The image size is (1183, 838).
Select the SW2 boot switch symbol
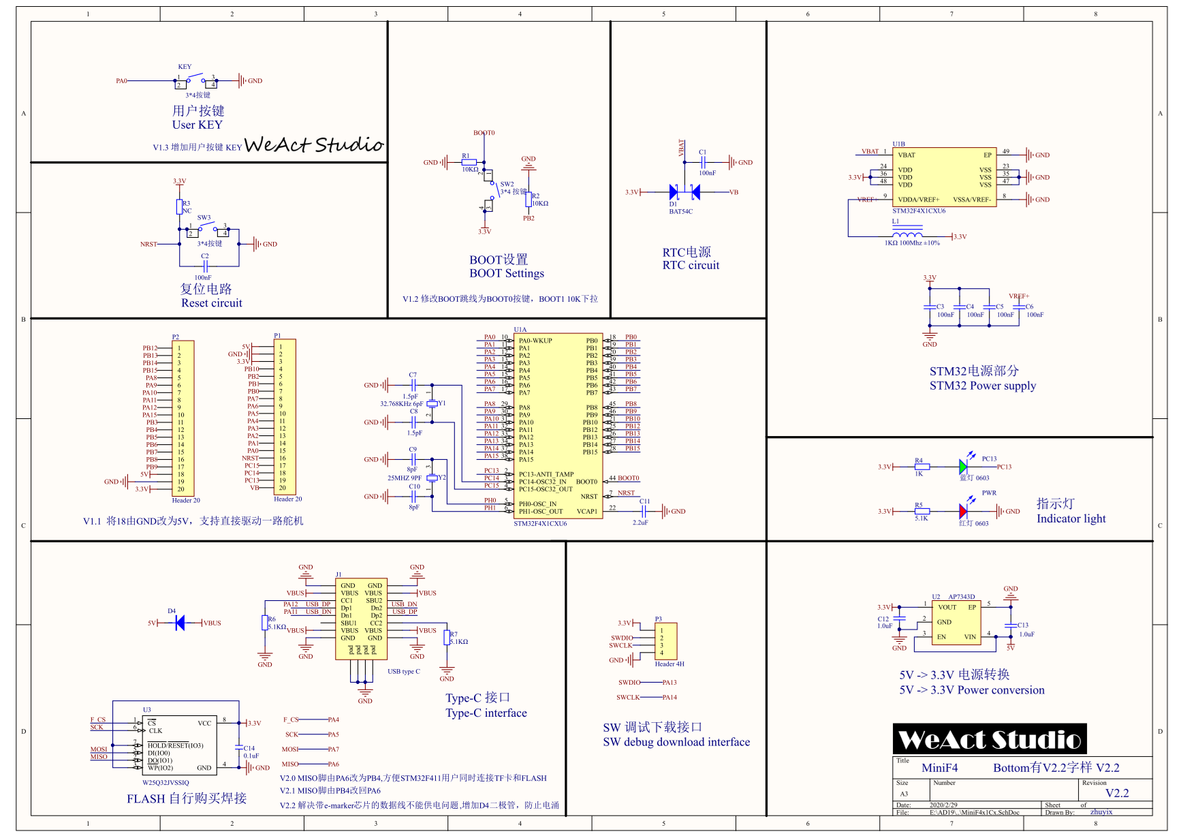point(490,189)
